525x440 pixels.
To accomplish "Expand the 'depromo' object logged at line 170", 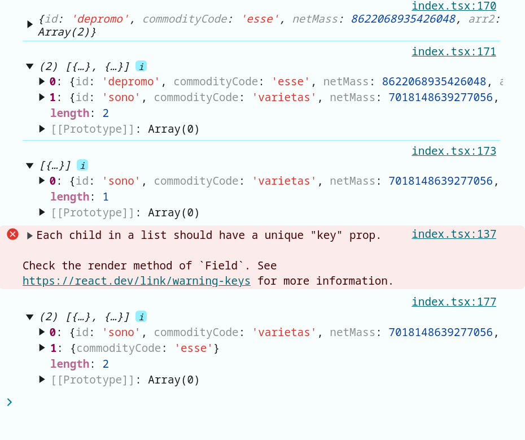I will [30, 24].
